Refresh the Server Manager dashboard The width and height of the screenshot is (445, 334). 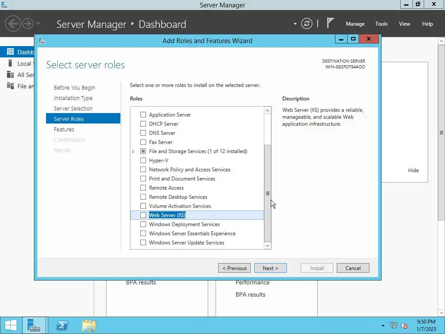pyautogui.click(x=306, y=23)
